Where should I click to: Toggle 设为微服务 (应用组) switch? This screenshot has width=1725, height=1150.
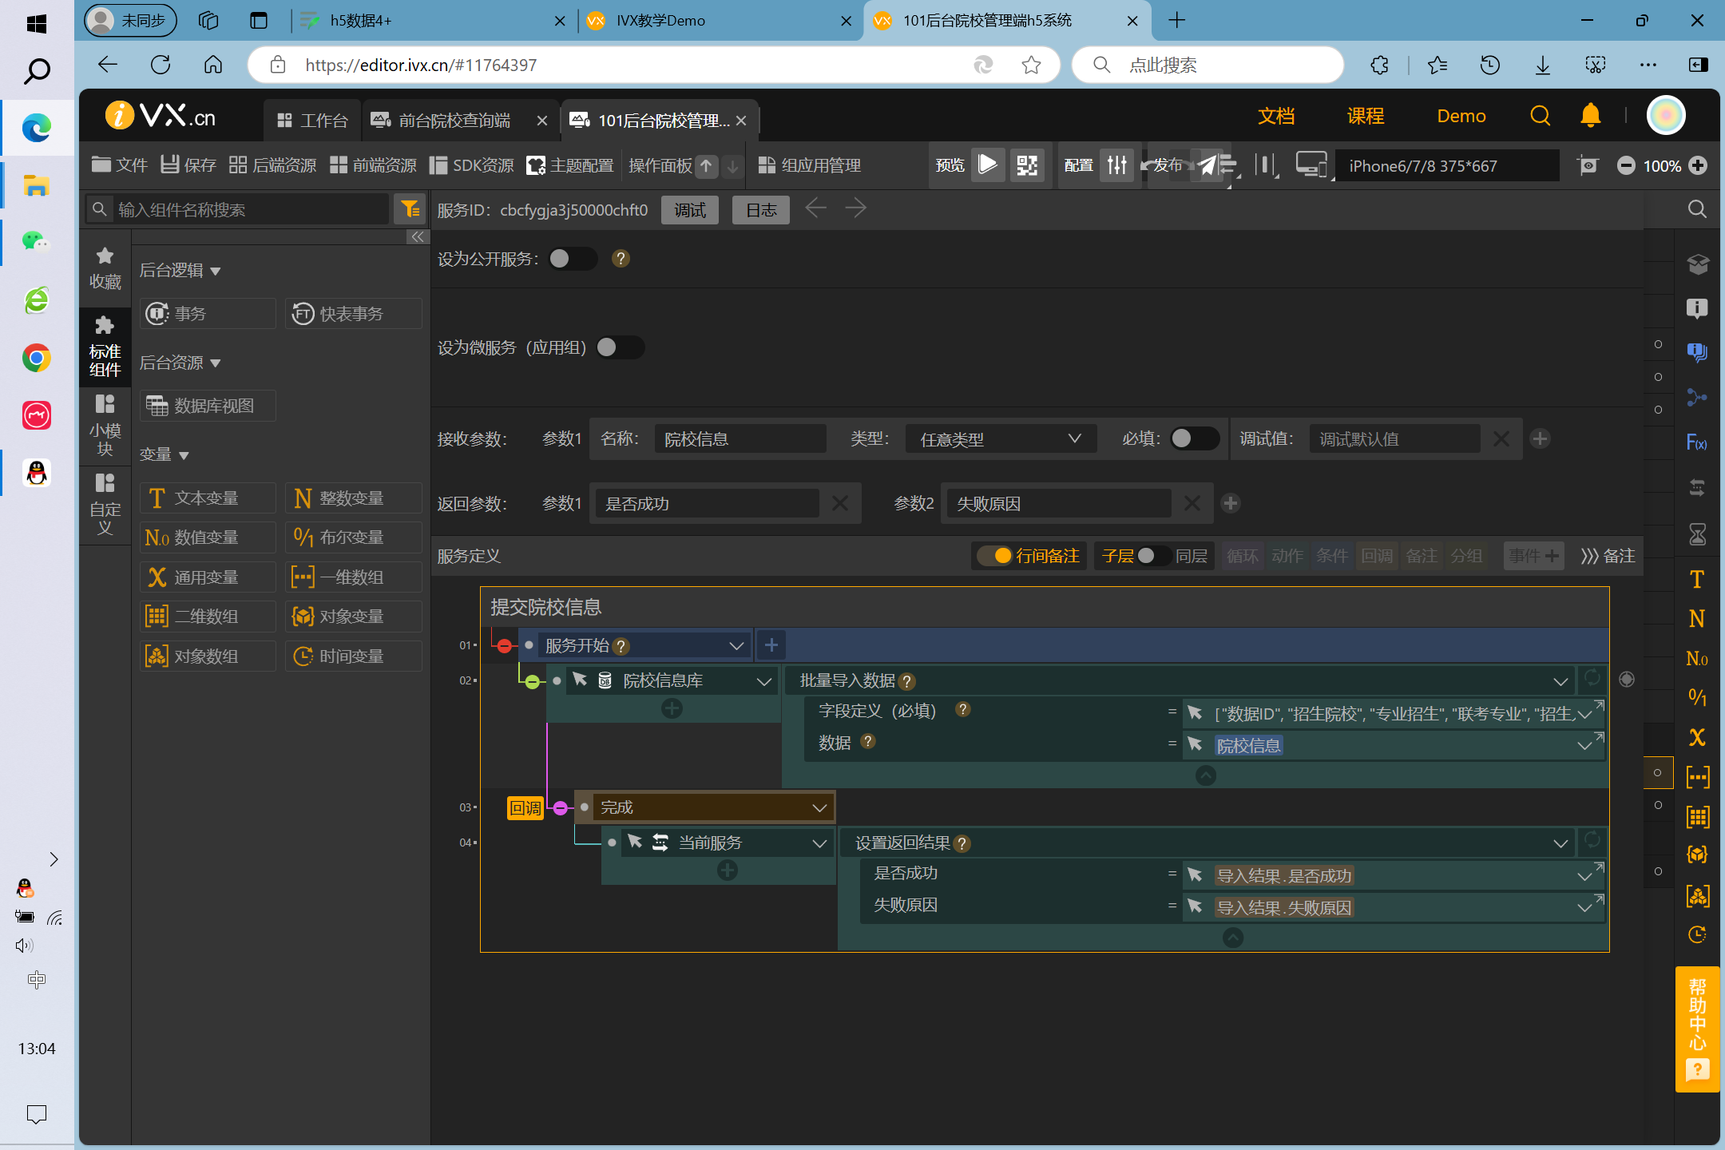click(x=620, y=347)
